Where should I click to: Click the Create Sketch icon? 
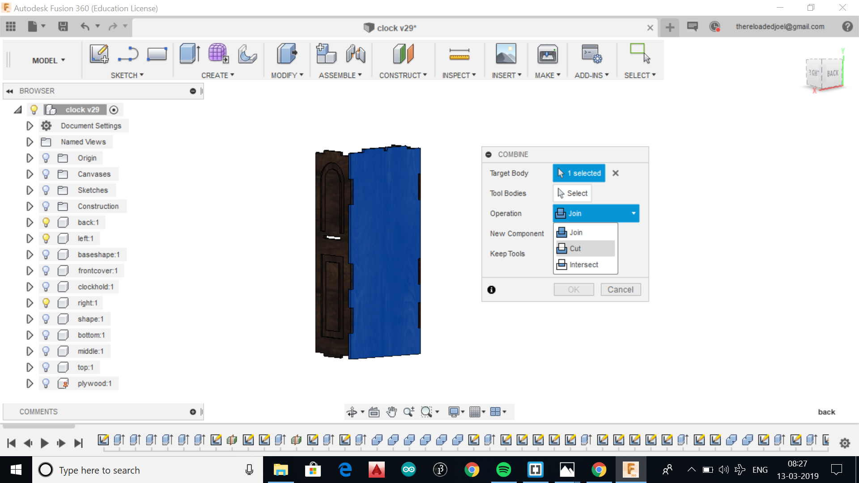(x=99, y=54)
